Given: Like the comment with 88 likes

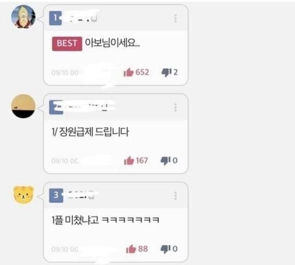Looking at the screenshot, I should pos(131,249).
